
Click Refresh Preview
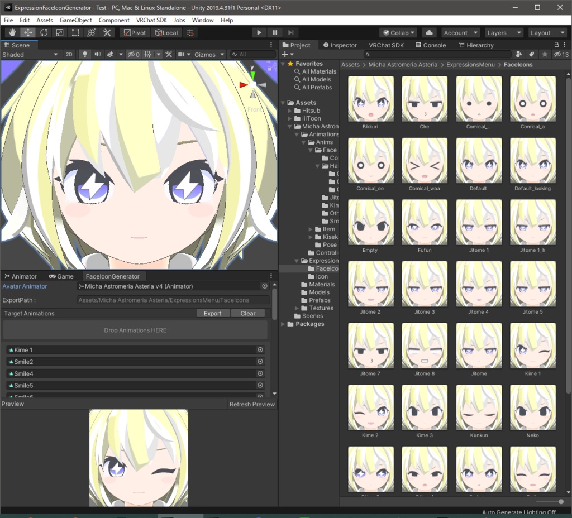point(252,404)
